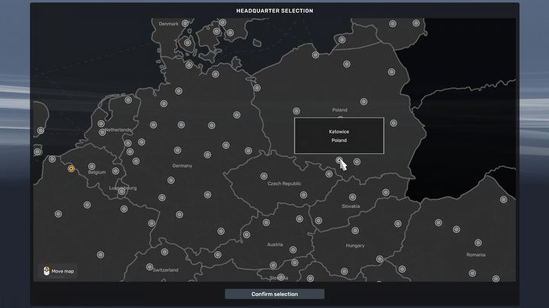This screenshot has width=549, height=308.
Task: Select the Katowice city marker under the cursor
Action: (339, 160)
